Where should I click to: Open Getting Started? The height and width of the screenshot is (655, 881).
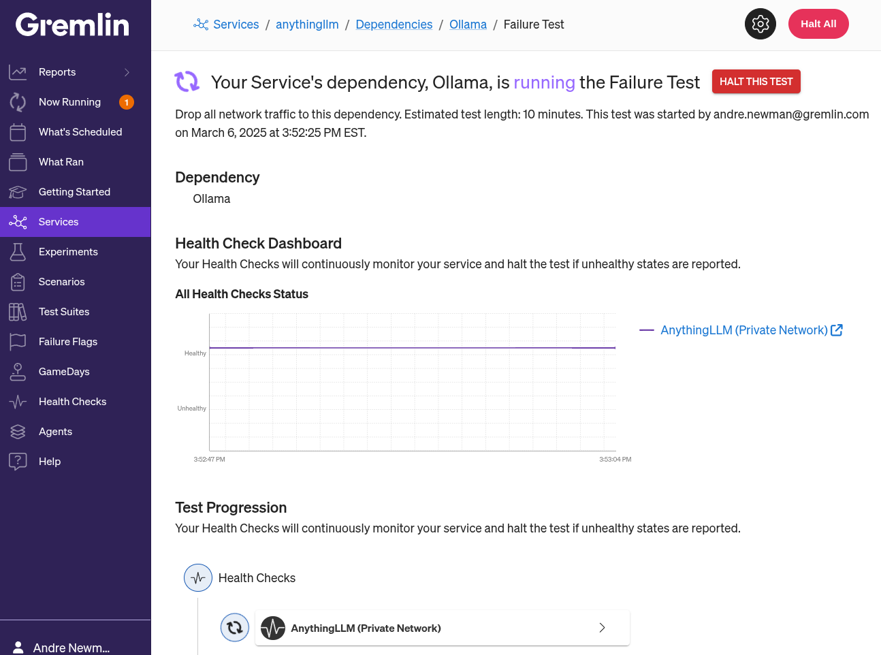(75, 192)
